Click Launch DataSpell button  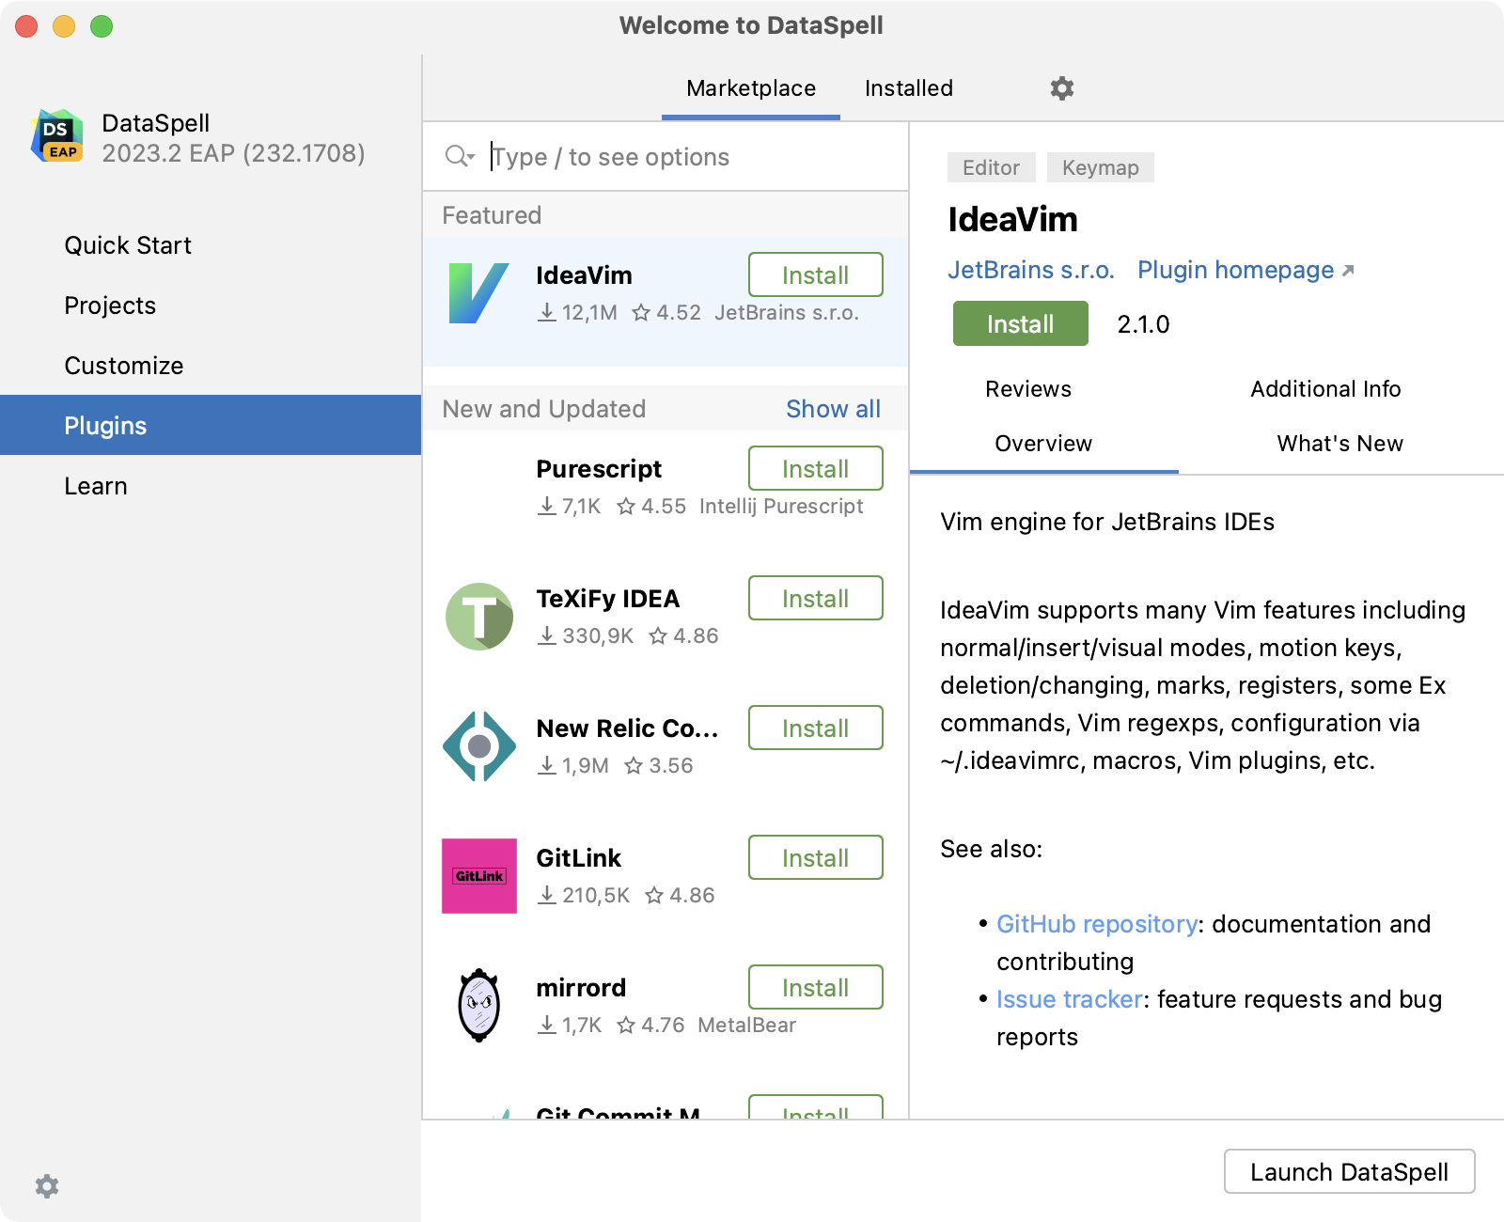[1350, 1172]
